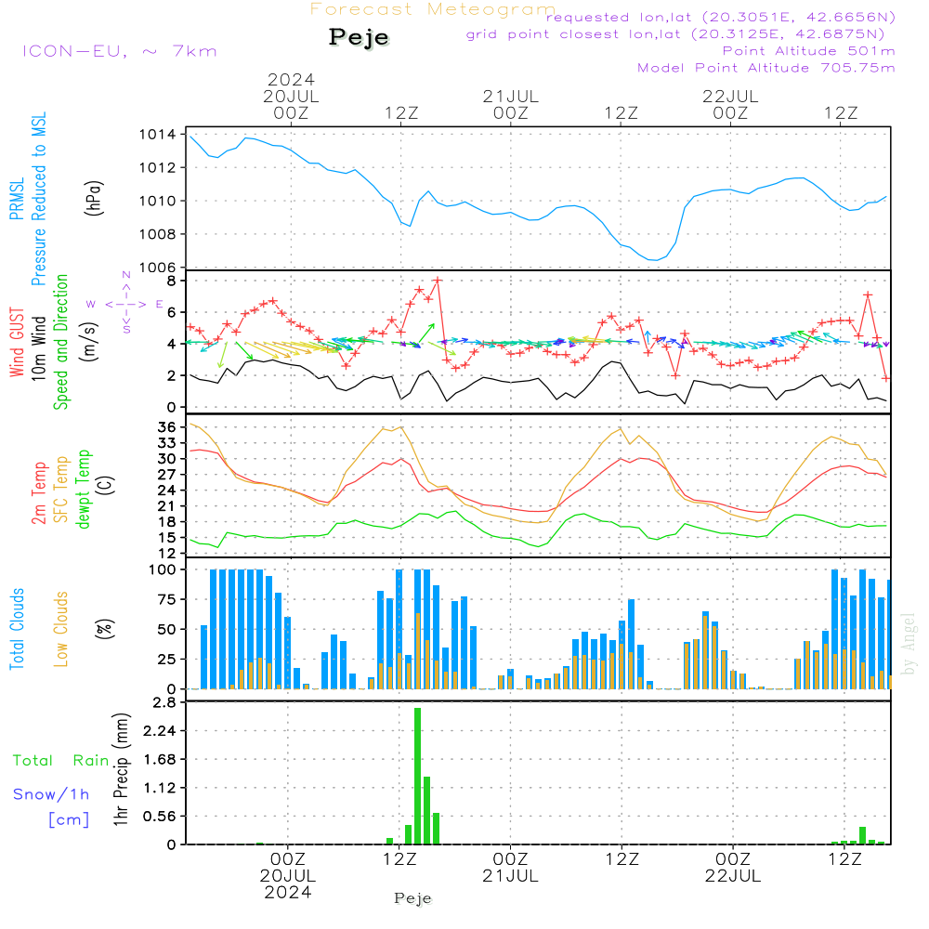Click the "ICON-EU, ~ 7km" model label

(x=120, y=51)
